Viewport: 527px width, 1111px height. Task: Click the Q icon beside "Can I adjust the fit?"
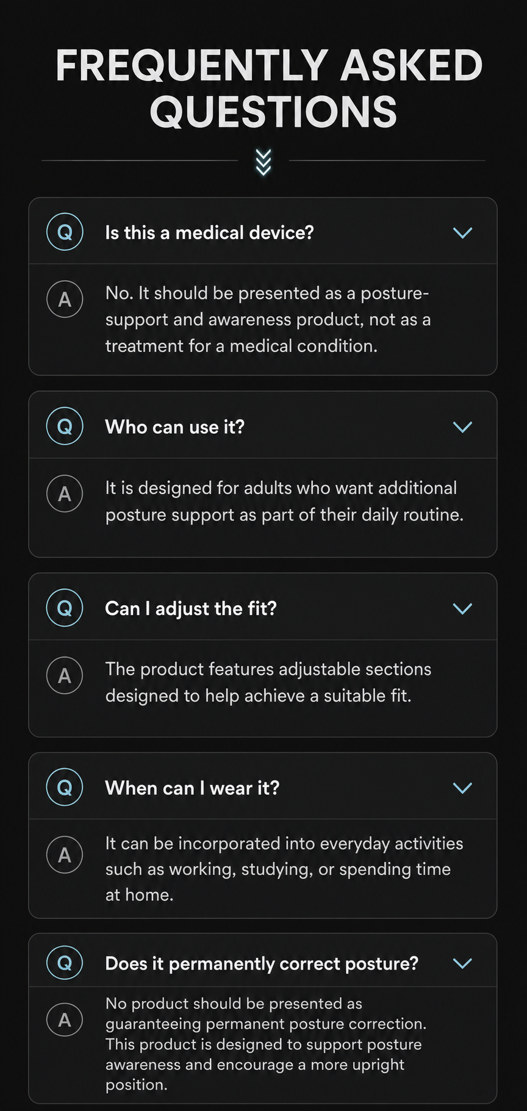click(65, 608)
